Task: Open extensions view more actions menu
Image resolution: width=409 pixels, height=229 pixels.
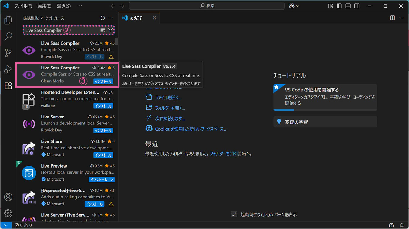Action: pos(111,18)
